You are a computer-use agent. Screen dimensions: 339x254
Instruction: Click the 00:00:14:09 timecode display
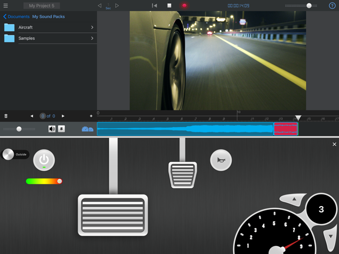coord(238,6)
